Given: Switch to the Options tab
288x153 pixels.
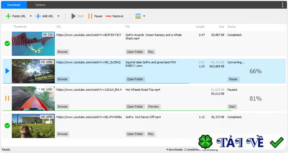Looking at the screenshot, I should (40, 5).
